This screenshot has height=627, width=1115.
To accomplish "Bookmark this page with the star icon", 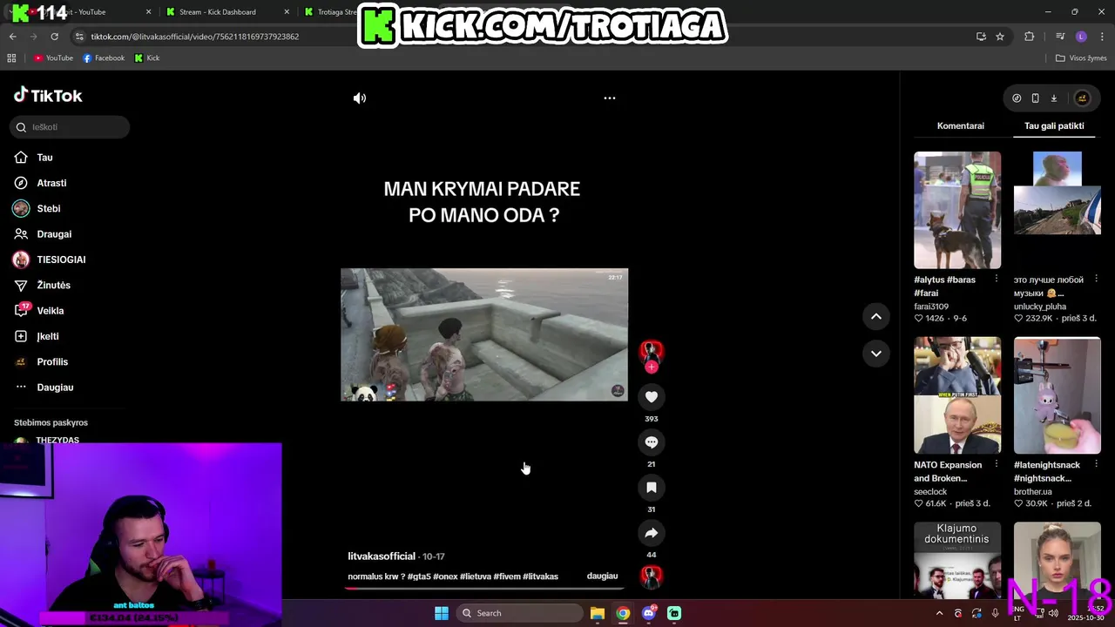I will 1000,37.
